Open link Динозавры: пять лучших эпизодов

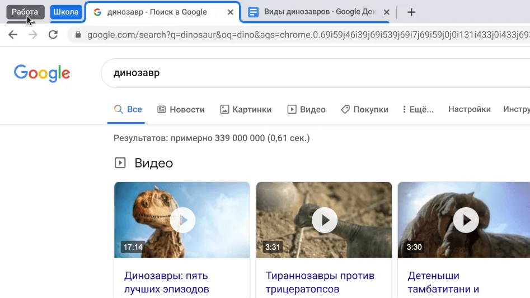166,282
